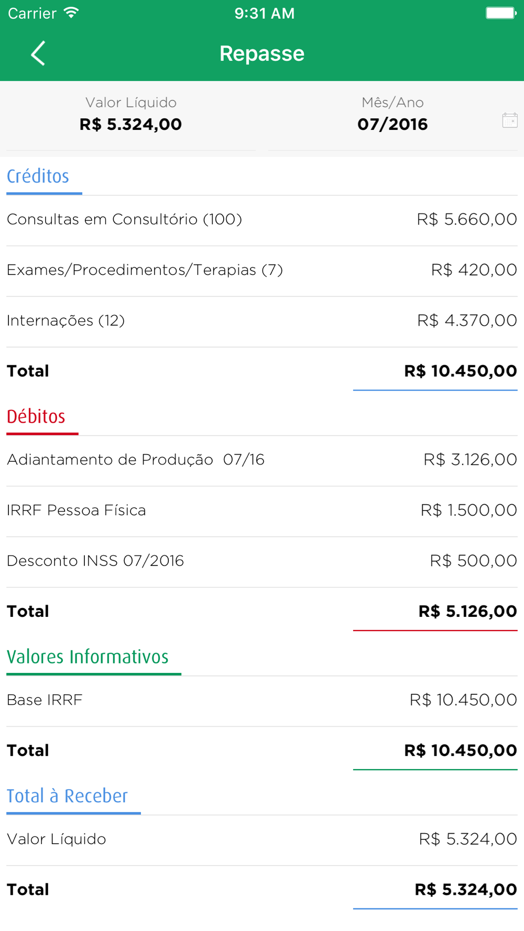Select the Créditos section tab

click(38, 176)
